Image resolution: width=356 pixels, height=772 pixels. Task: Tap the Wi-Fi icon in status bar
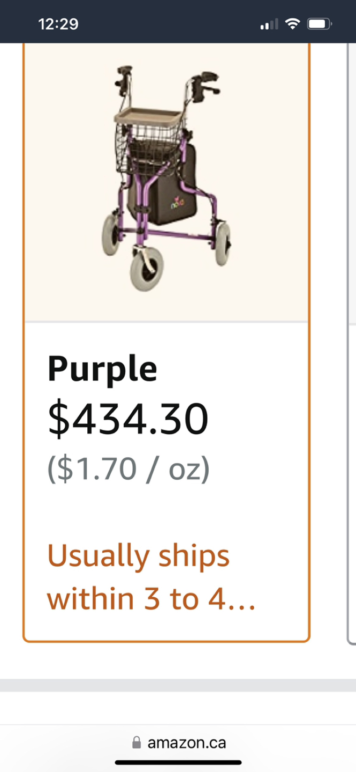(292, 24)
